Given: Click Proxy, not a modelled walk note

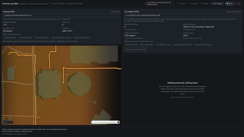Looking at the screenshot, I should (x=134, y=38).
